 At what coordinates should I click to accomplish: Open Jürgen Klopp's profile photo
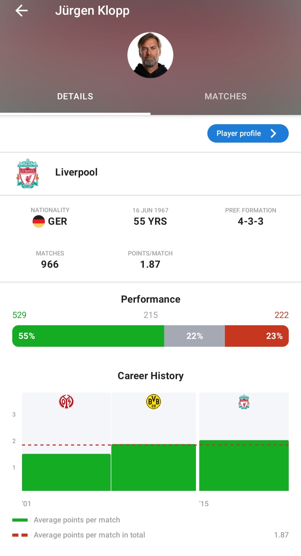pos(150,55)
